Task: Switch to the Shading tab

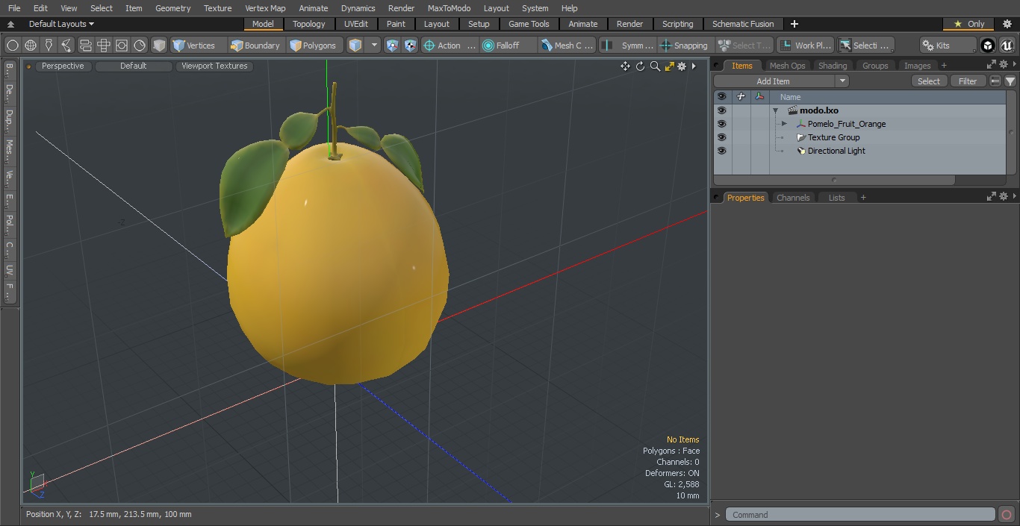Action: [833, 66]
